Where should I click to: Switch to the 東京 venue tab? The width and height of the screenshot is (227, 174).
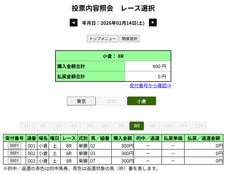[x=81, y=101]
